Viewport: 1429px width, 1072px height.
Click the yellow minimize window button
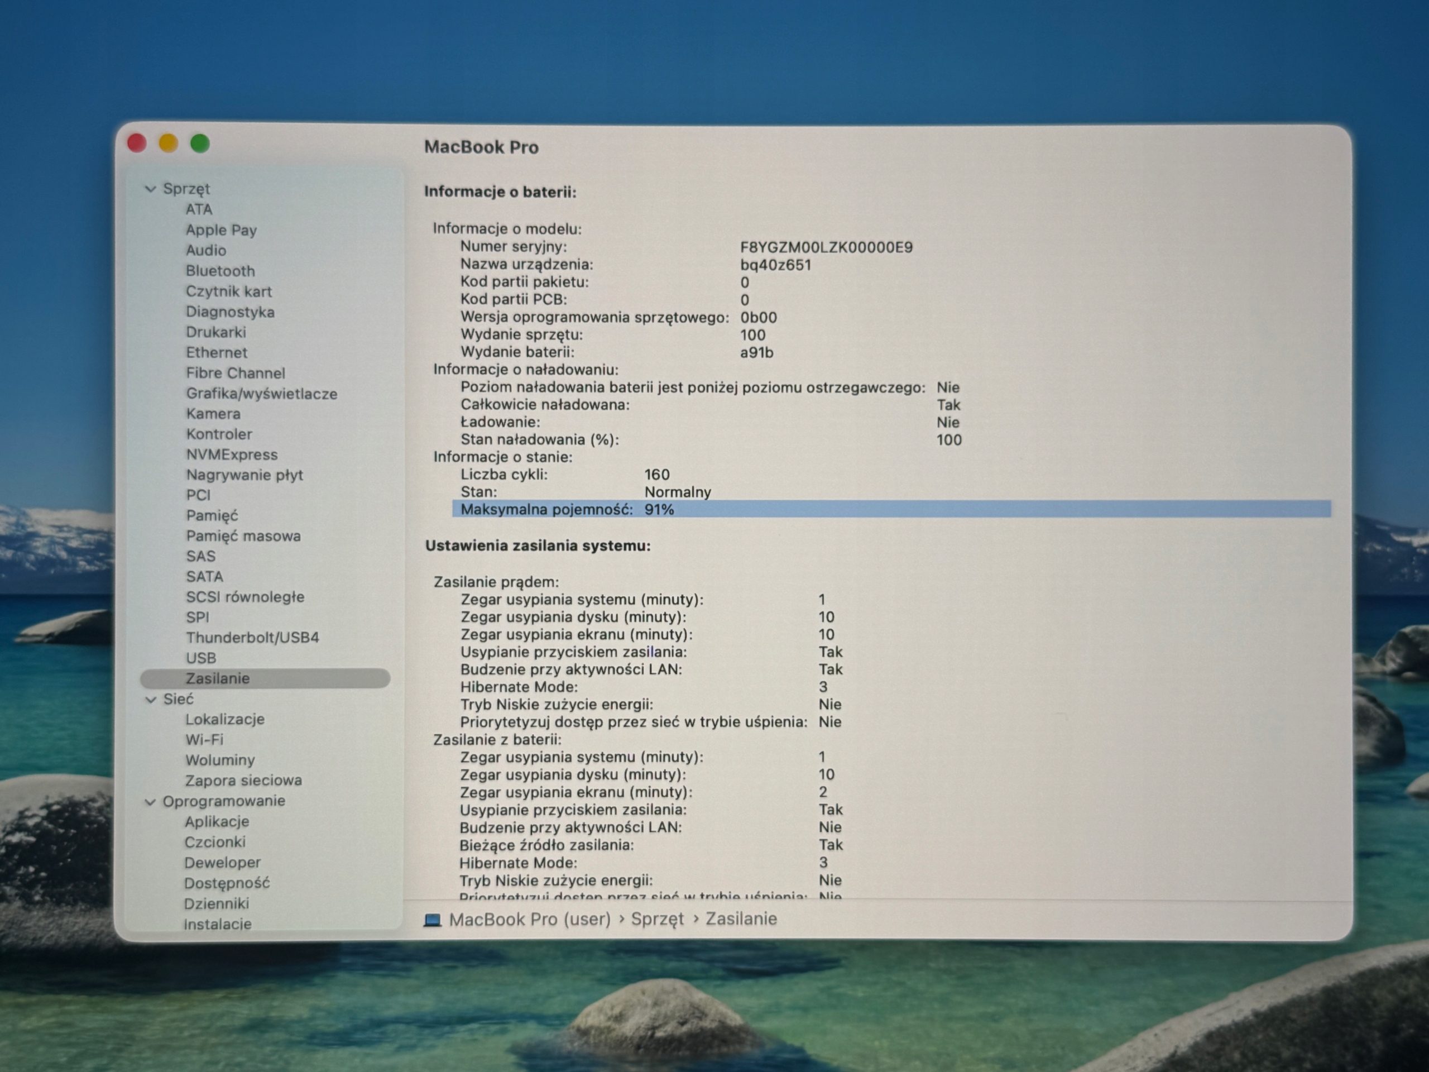coord(169,143)
